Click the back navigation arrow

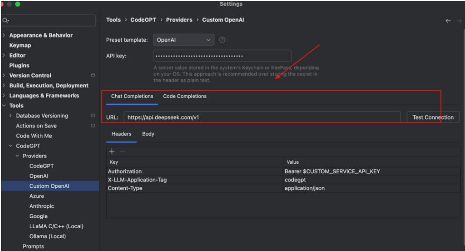coord(449,20)
